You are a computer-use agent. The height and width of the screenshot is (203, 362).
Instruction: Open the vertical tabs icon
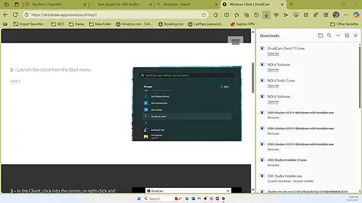16,5
